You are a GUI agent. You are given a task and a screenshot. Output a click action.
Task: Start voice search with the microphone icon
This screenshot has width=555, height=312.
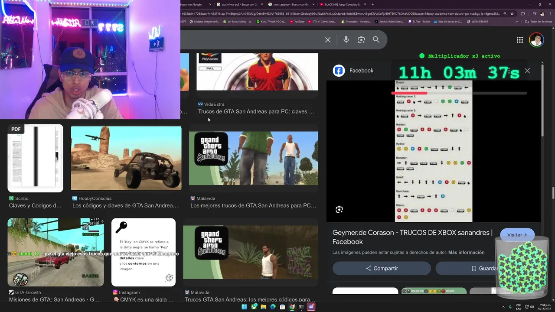click(x=346, y=40)
